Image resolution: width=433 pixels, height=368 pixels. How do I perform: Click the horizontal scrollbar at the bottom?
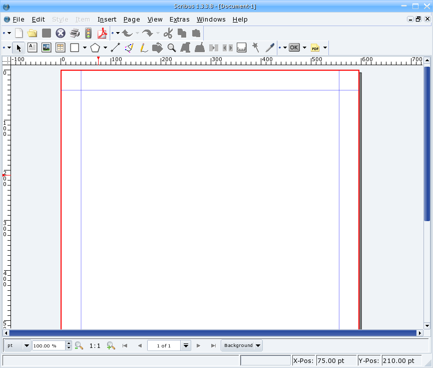pyautogui.click(x=213, y=333)
